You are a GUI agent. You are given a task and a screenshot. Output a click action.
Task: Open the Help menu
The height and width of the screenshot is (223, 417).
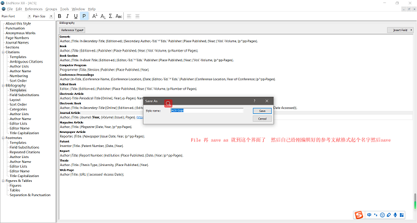click(x=92, y=9)
